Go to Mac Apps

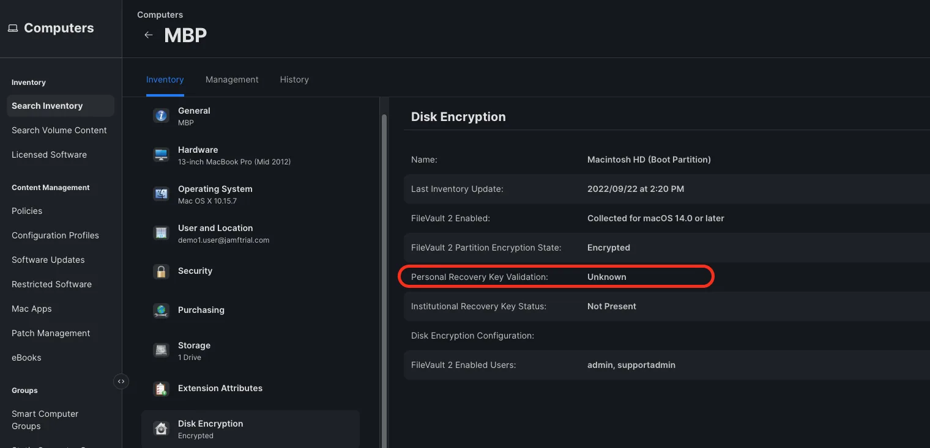[32, 309]
